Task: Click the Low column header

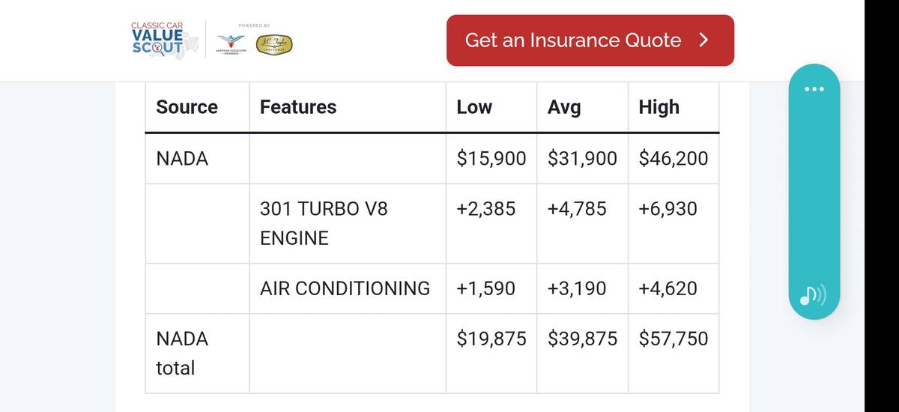Action: pos(474,107)
